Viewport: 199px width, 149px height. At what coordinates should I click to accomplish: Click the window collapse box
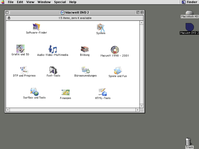(142, 12)
